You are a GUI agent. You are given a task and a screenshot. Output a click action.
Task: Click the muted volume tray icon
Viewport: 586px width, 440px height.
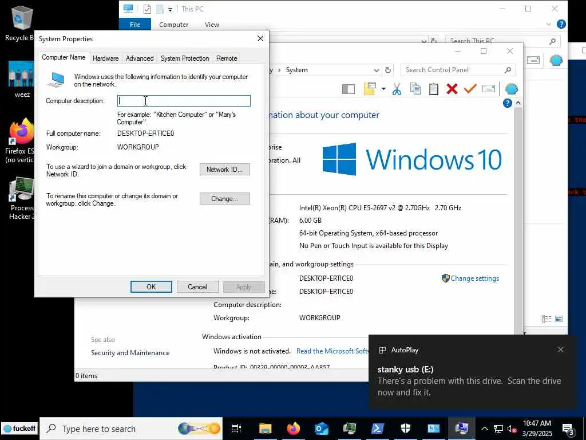(x=512, y=429)
